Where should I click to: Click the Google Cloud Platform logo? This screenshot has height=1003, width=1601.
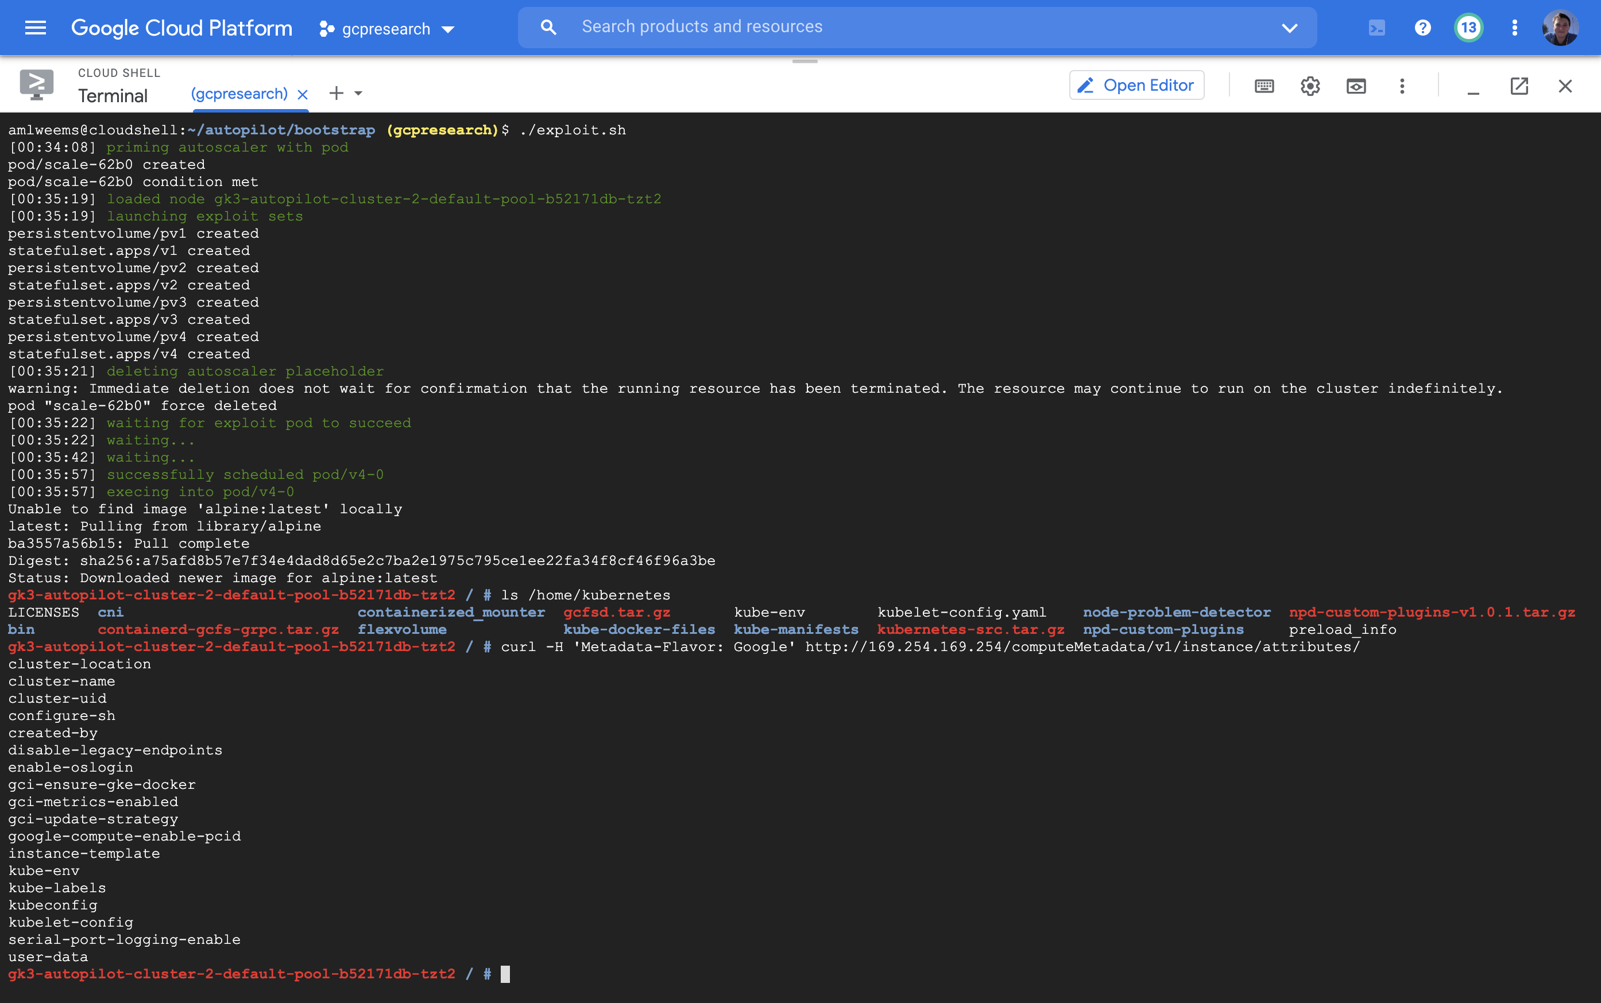coord(181,28)
